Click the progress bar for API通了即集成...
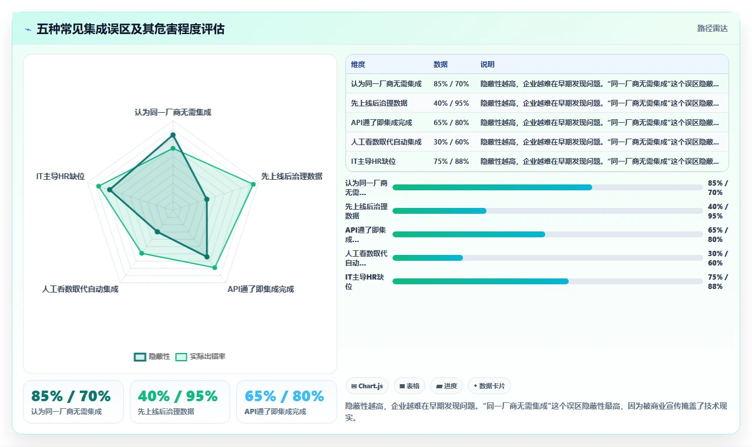752x447 pixels. (548, 234)
